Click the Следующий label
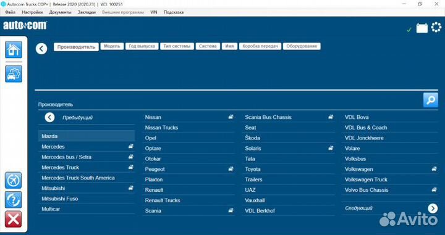Screen dimensions: 445x235 click(358, 208)
